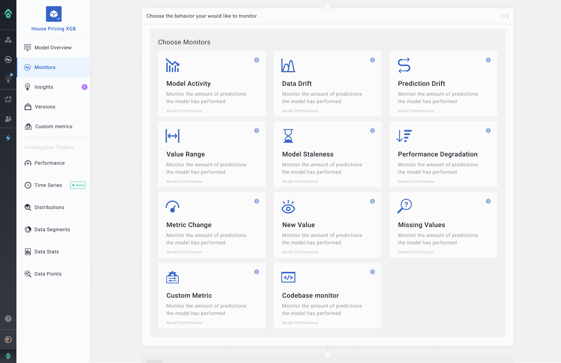561x363 pixels.
Task: Choose the Custom Metric monitor card
Action: [212, 296]
